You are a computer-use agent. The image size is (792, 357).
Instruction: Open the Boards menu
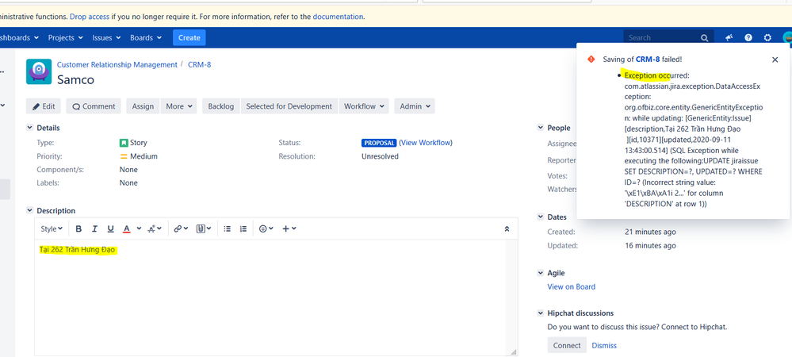pos(145,37)
